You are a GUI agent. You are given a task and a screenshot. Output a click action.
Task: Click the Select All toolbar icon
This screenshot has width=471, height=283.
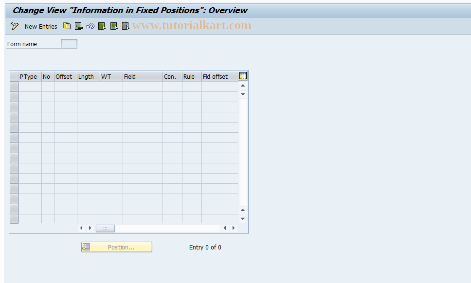[102, 26]
